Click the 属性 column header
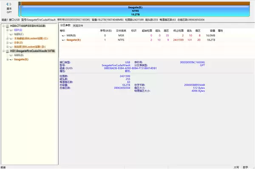The width and height of the screenshot is (255, 169). click(220, 30)
